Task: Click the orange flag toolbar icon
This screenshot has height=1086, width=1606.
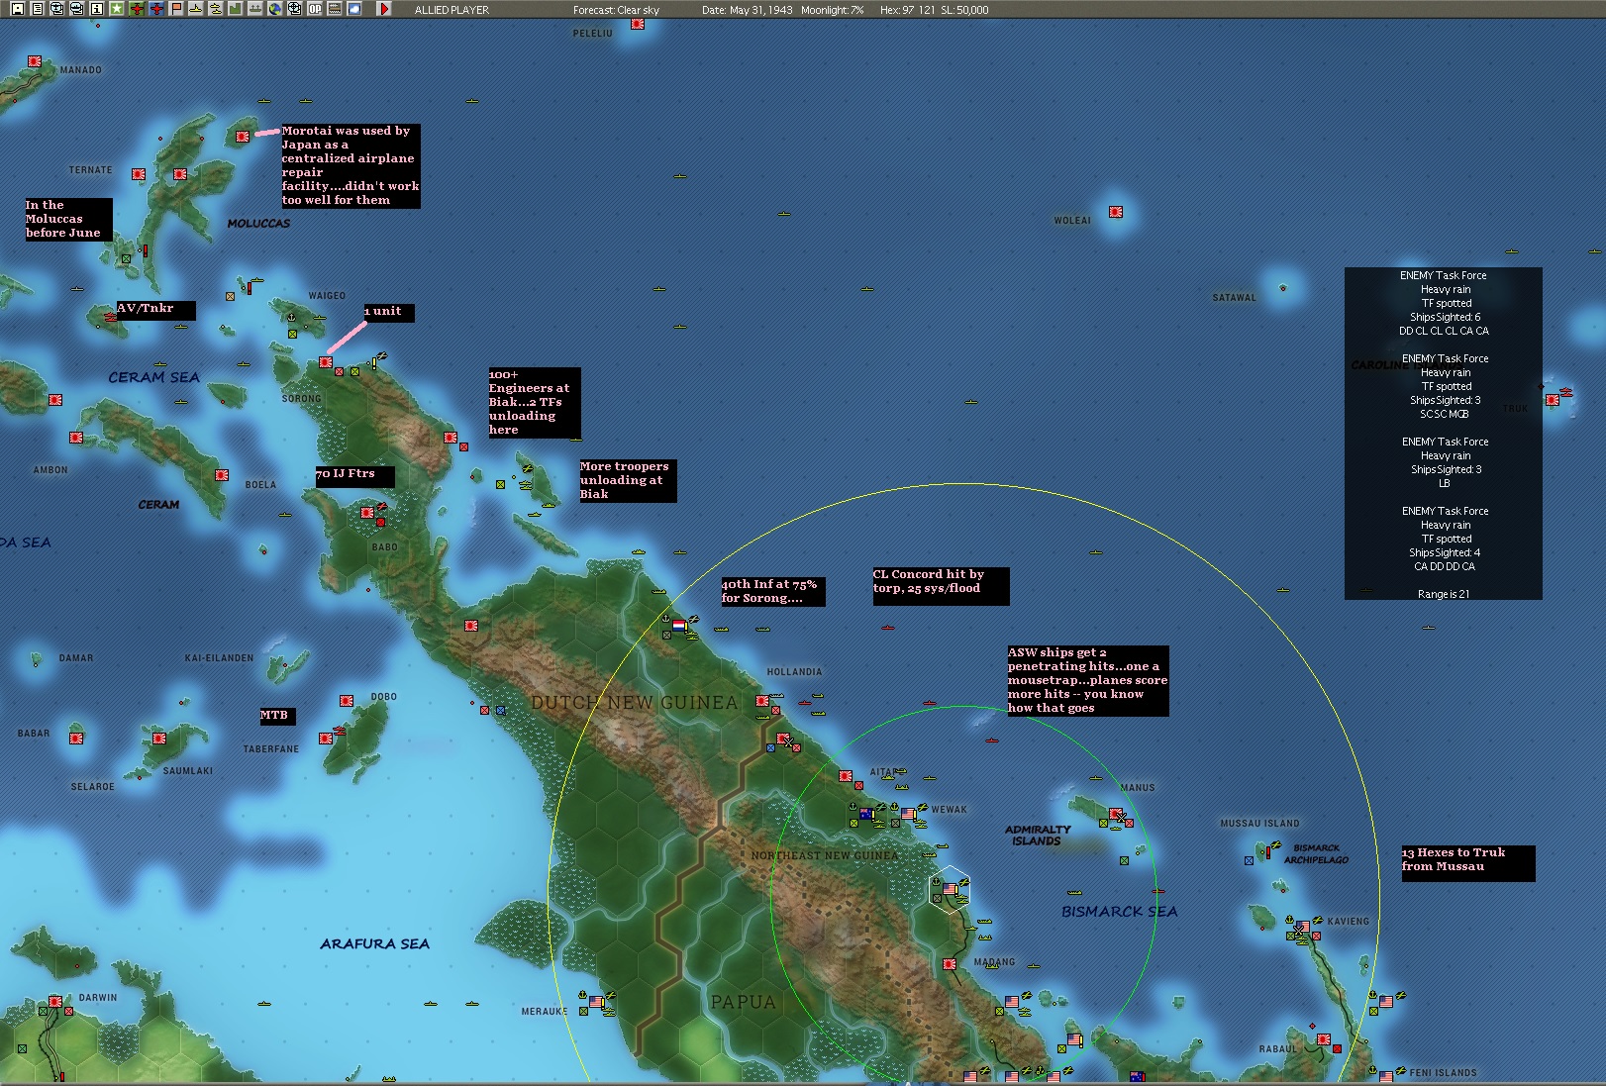Action: [x=176, y=9]
